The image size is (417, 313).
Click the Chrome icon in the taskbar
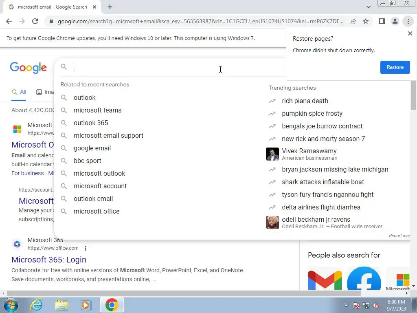(x=112, y=305)
